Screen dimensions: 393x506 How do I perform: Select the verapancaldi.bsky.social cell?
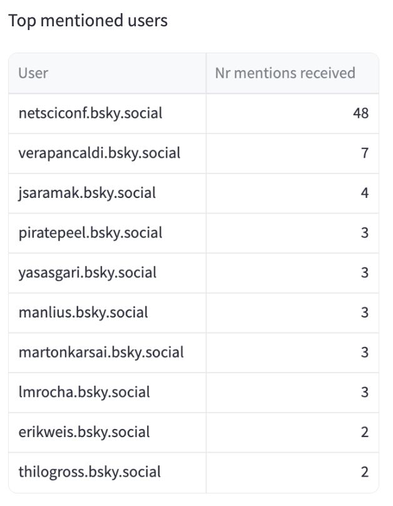coord(108,153)
